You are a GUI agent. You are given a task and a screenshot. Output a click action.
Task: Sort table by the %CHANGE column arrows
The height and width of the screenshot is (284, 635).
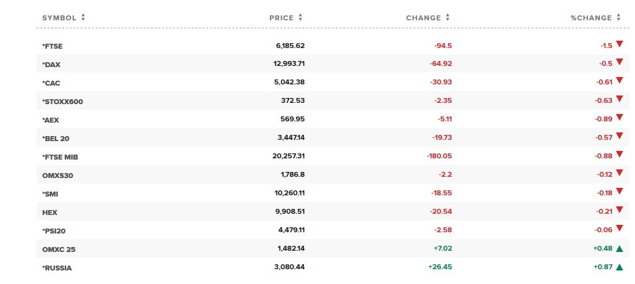click(618, 17)
